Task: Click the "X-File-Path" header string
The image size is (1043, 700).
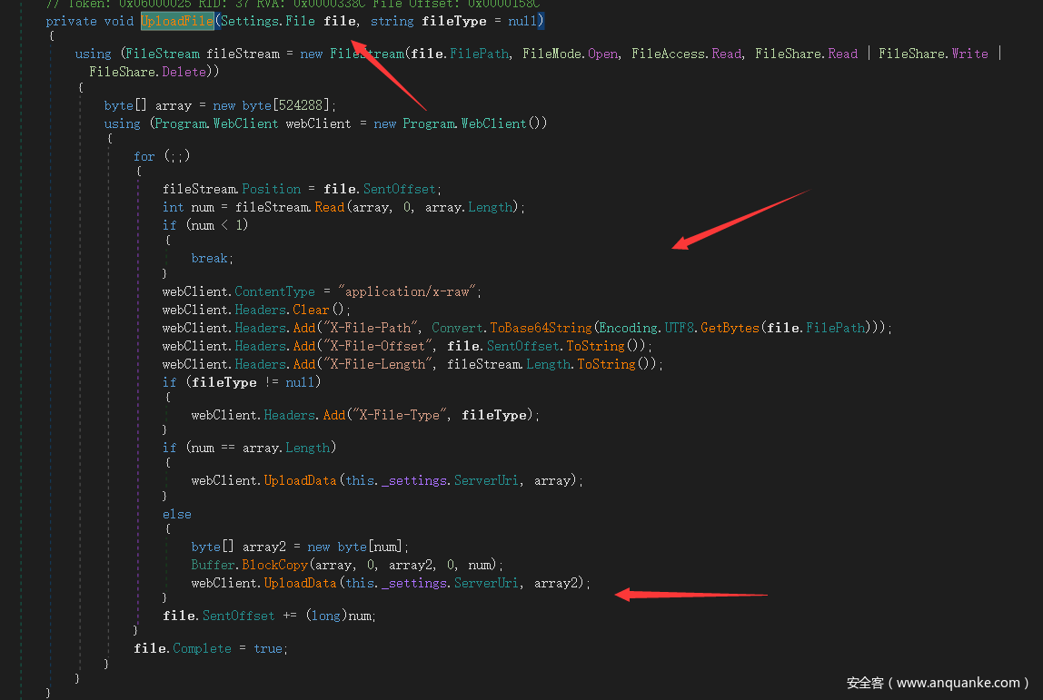Action: click(372, 328)
